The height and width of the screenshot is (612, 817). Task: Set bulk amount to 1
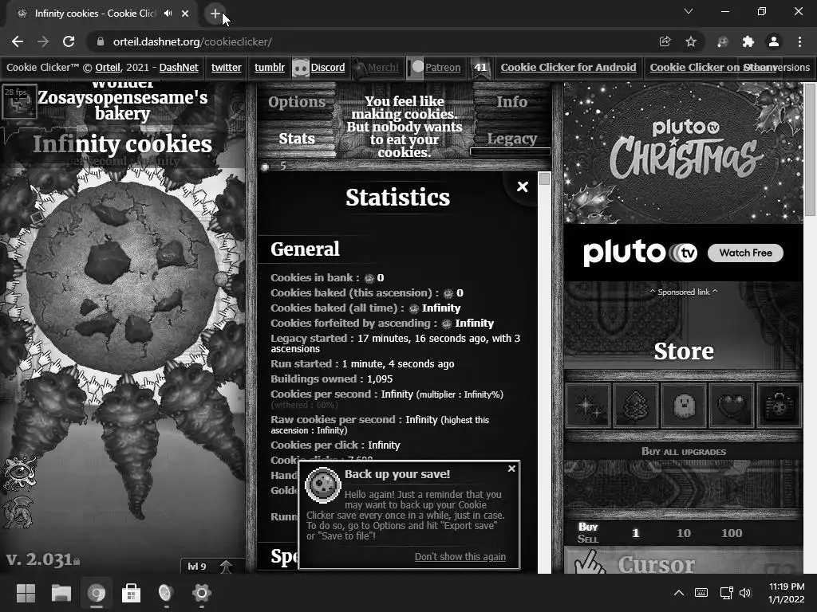(635, 533)
